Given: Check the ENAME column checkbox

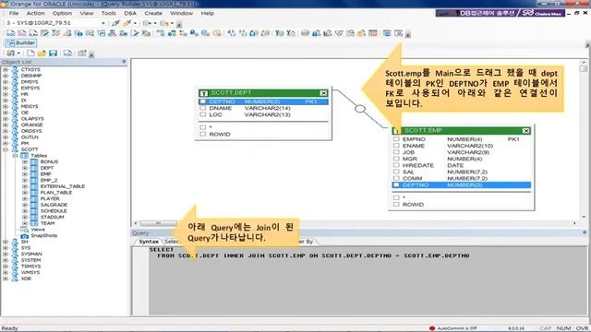Looking at the screenshot, I should click(396, 146).
